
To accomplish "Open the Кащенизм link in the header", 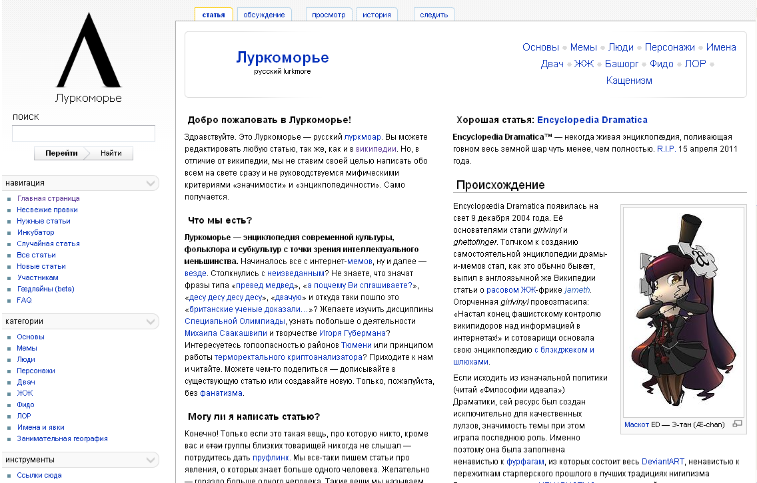I will click(x=629, y=80).
